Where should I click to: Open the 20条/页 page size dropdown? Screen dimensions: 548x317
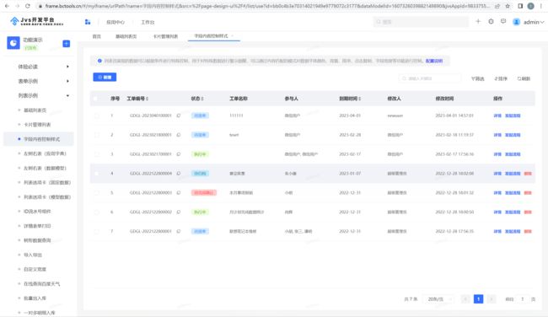pyautogui.click(x=438, y=299)
